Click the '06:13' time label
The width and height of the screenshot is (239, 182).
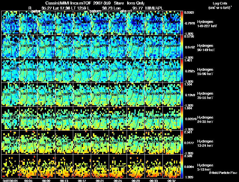64,181
